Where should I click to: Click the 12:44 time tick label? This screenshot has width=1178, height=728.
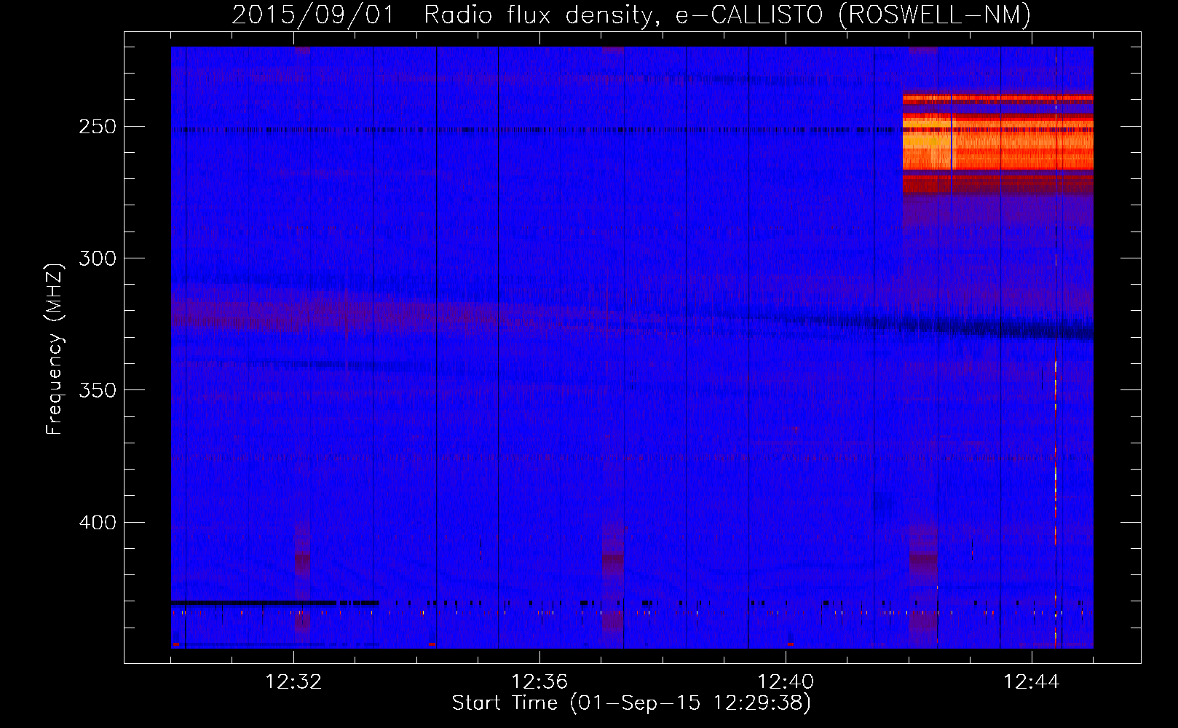point(1032,682)
